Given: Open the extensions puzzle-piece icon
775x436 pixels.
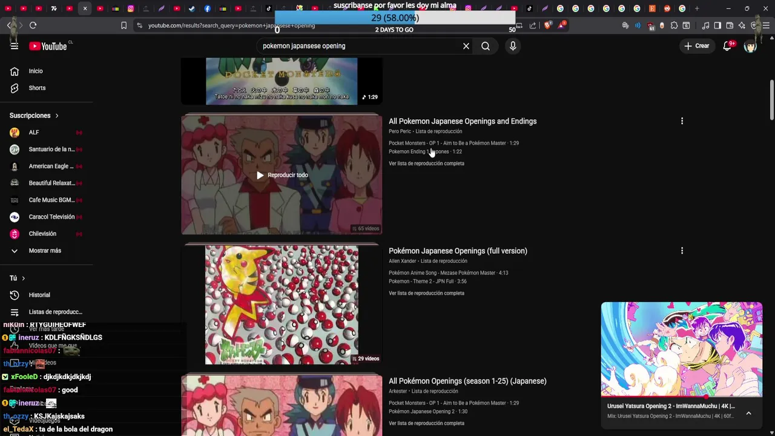Looking at the screenshot, I should (674, 25).
